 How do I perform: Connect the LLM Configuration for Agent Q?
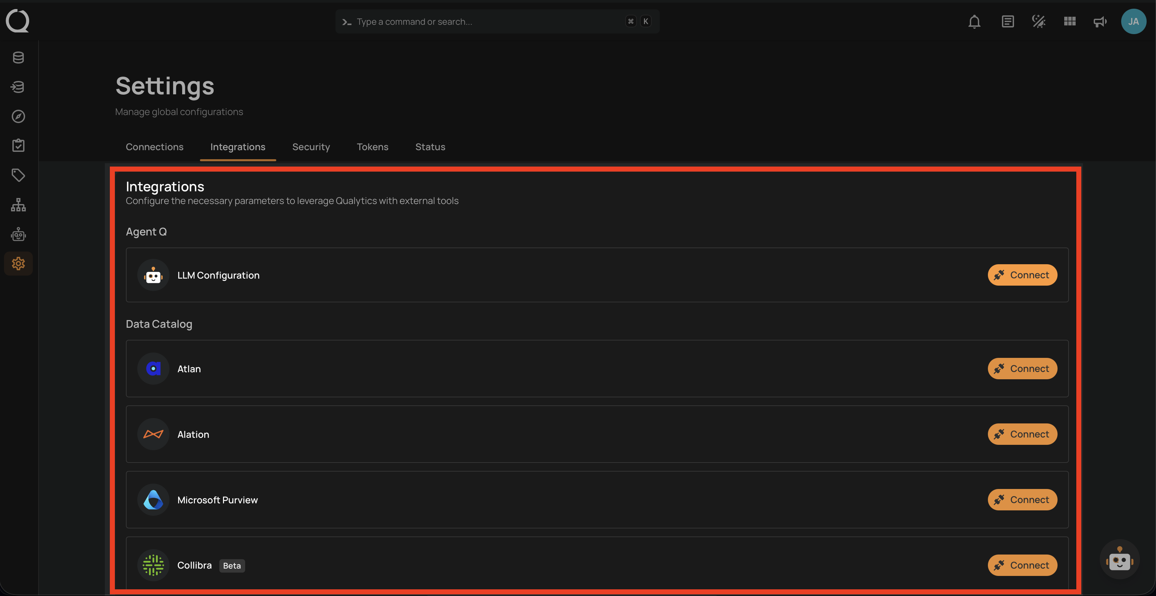coord(1022,275)
